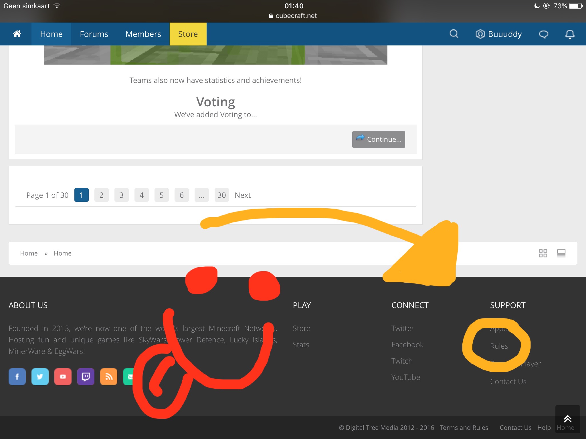586x439 pixels.
Task: Open Stats link under Play
Action: (301, 344)
